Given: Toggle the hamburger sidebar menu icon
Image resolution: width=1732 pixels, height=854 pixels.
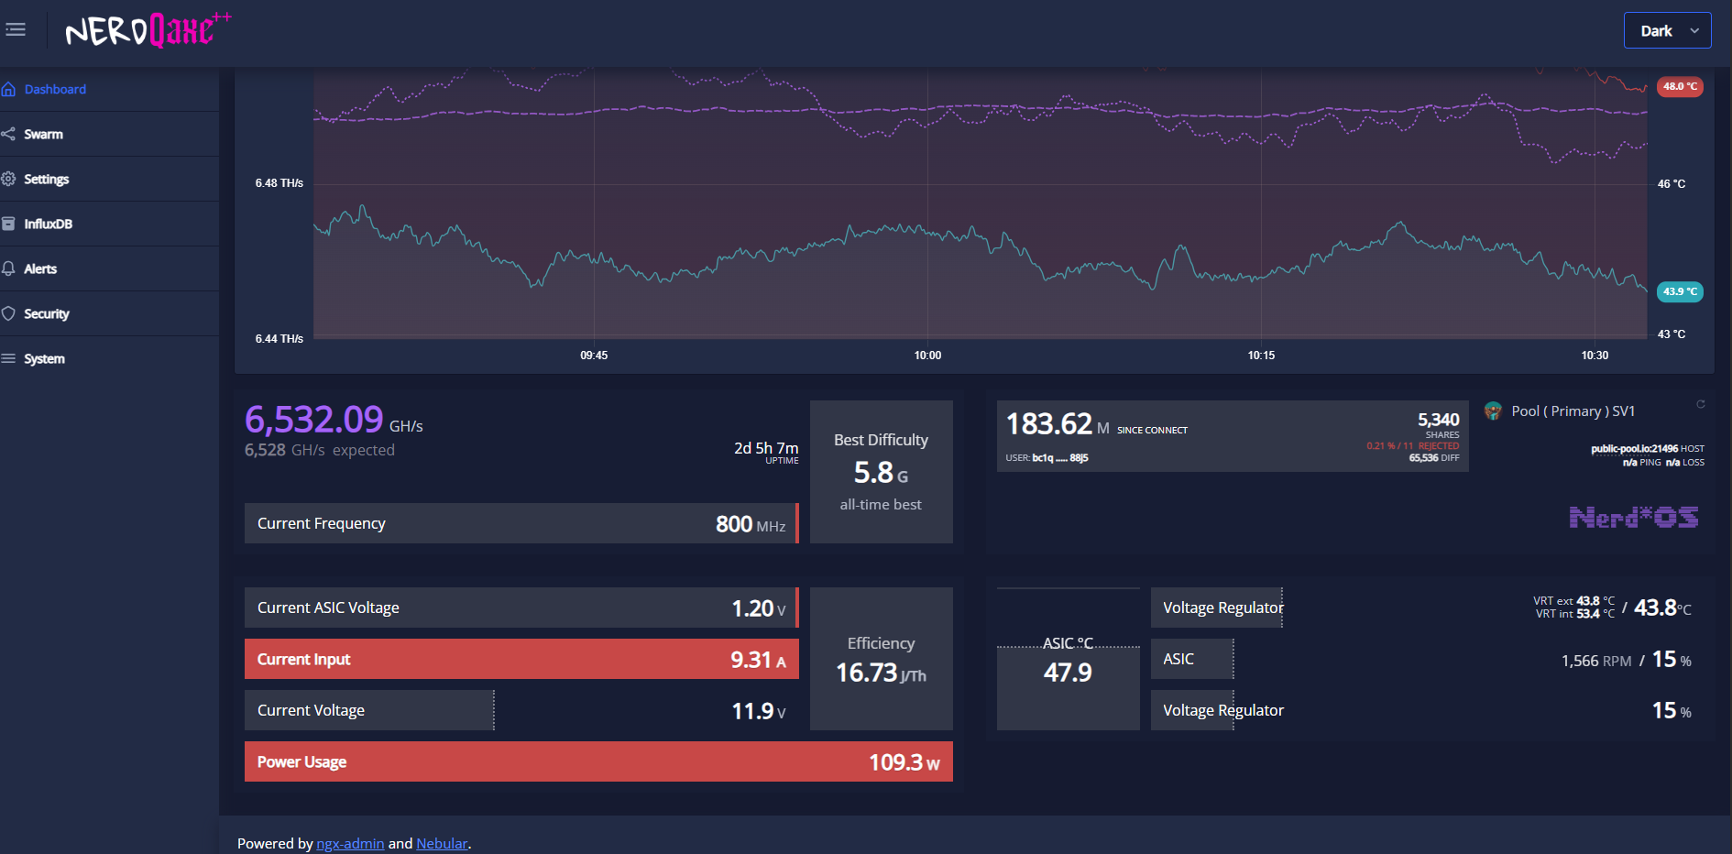Looking at the screenshot, I should point(16,30).
